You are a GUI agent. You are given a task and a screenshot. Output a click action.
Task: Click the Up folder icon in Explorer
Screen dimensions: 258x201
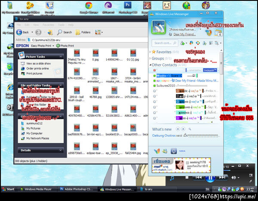coord(50,33)
